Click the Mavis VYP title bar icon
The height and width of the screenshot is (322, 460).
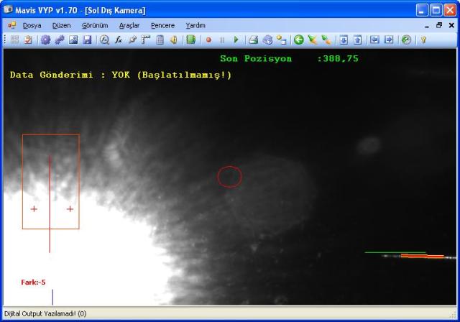pyautogui.click(x=8, y=9)
